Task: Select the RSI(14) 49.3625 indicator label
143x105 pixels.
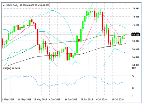Action: point(11,68)
